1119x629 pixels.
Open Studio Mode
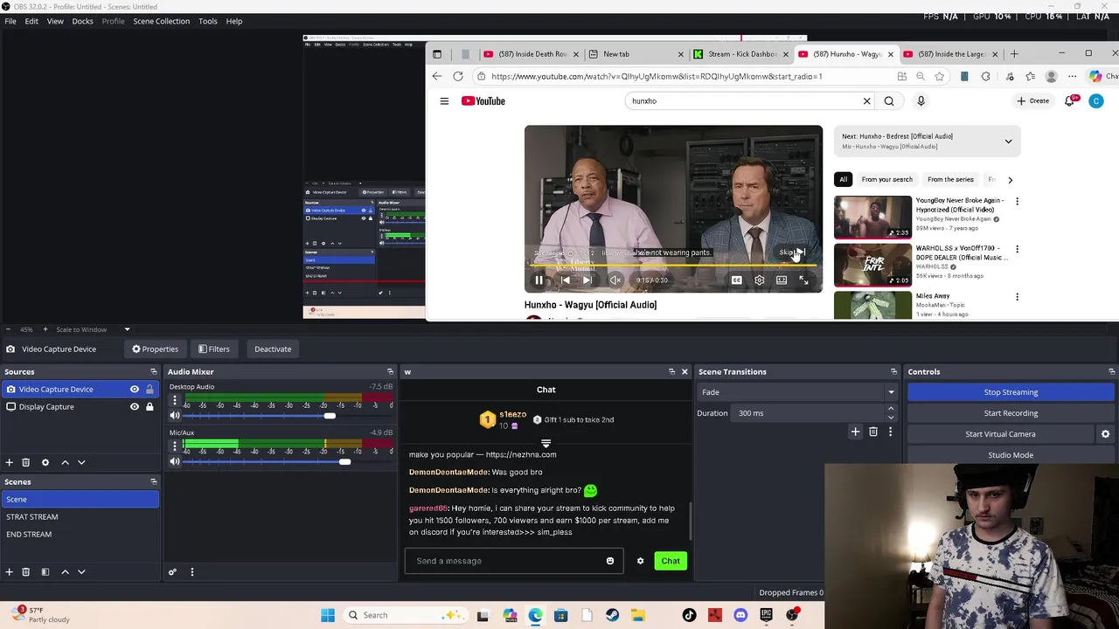pos(1011,455)
